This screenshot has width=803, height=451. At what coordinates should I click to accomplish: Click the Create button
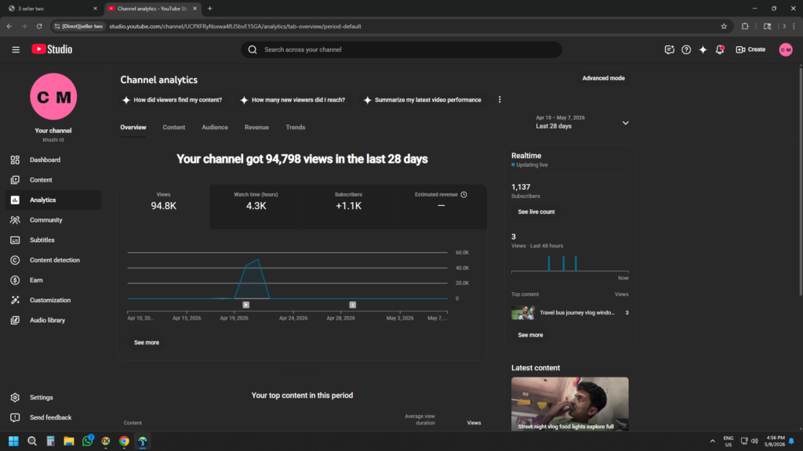point(750,49)
